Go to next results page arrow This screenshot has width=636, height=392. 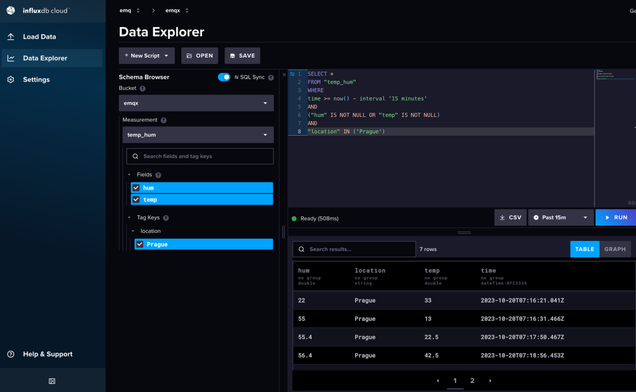pos(490,381)
